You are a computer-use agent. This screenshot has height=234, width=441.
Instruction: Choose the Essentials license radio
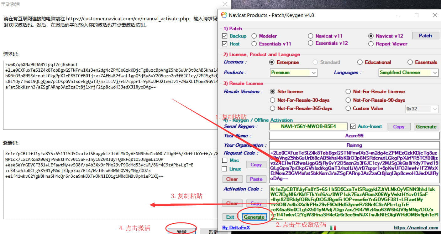point(410,62)
